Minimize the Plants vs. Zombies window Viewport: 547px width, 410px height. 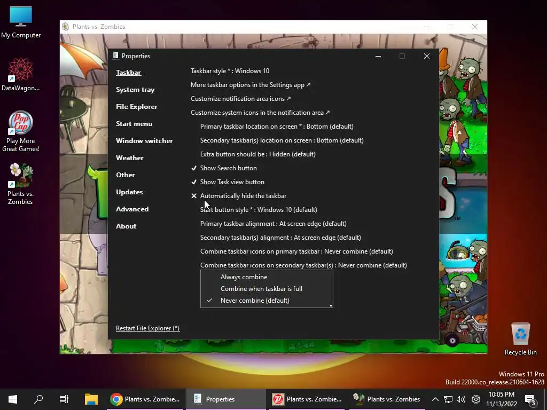(426, 27)
